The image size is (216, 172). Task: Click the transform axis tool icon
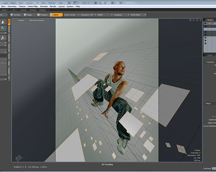pos(3,38)
